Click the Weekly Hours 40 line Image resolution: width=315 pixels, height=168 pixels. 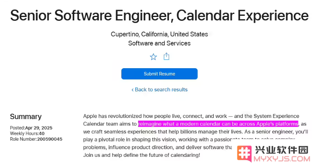coord(27,133)
